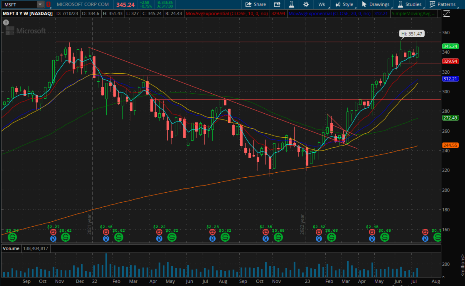Click the dividend icon right of $2.23 earnings
The height and width of the screenshot is (286, 465).
click(x=225, y=237)
